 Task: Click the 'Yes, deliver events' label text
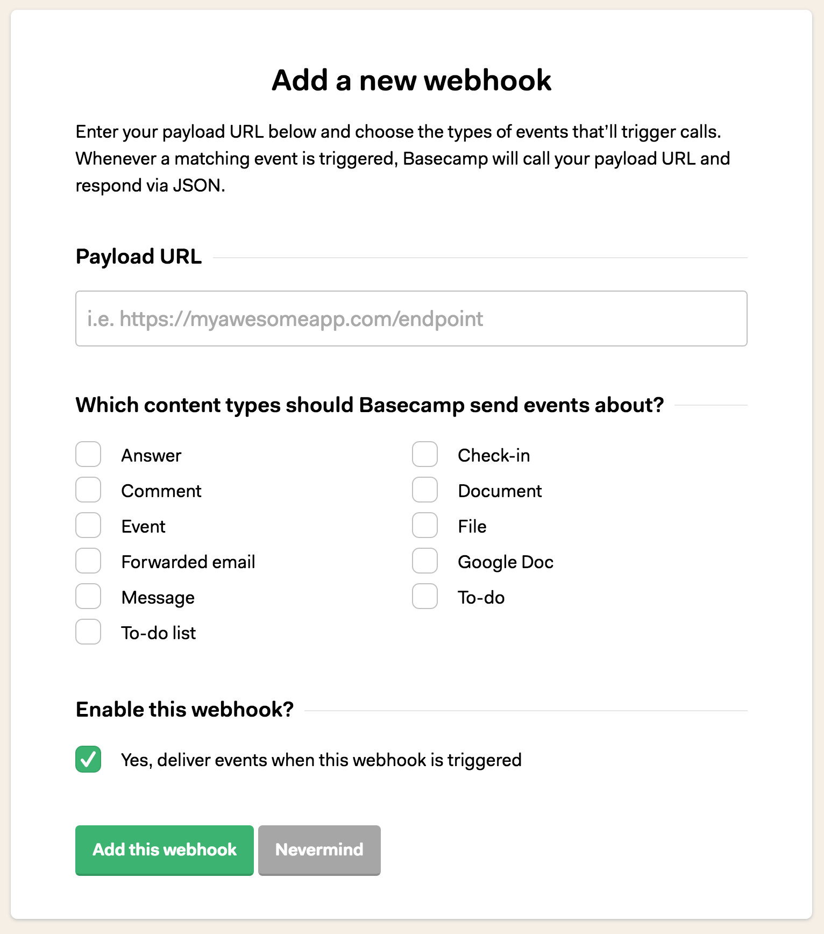322,760
